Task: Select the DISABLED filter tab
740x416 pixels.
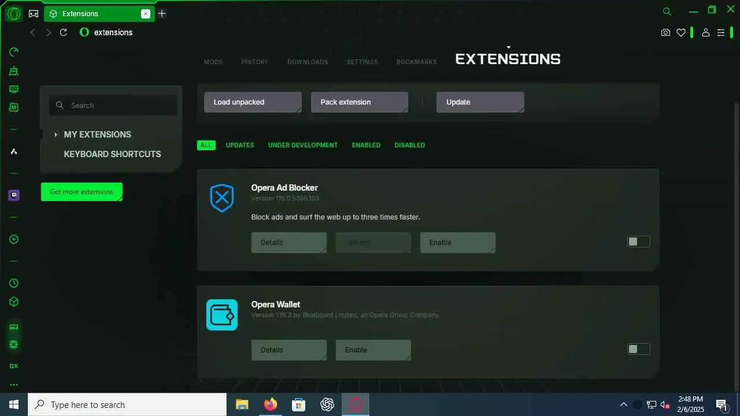Action: (x=410, y=145)
